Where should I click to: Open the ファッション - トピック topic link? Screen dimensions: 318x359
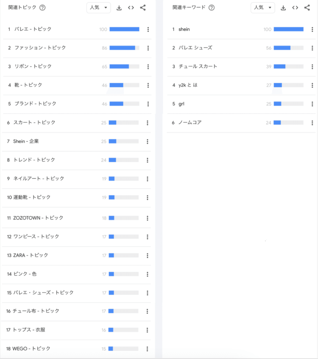pyautogui.click(x=40, y=48)
